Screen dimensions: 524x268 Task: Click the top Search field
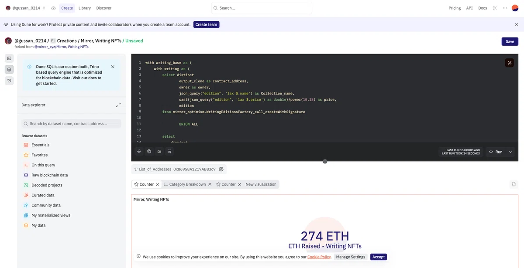(262, 8)
